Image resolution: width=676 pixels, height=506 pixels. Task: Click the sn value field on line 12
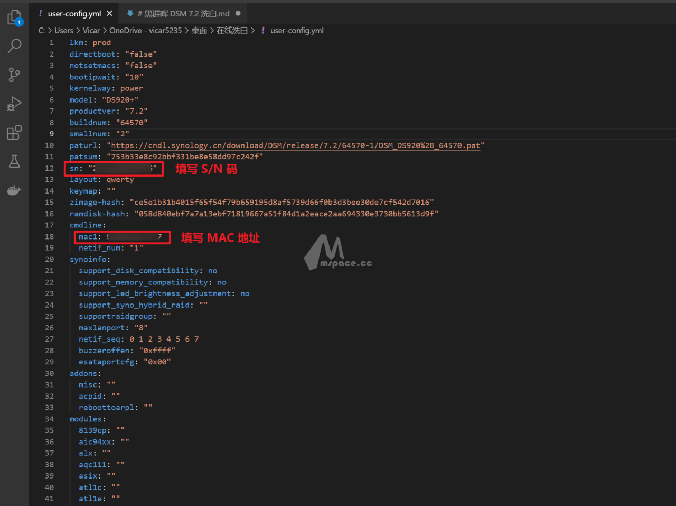(x=123, y=169)
